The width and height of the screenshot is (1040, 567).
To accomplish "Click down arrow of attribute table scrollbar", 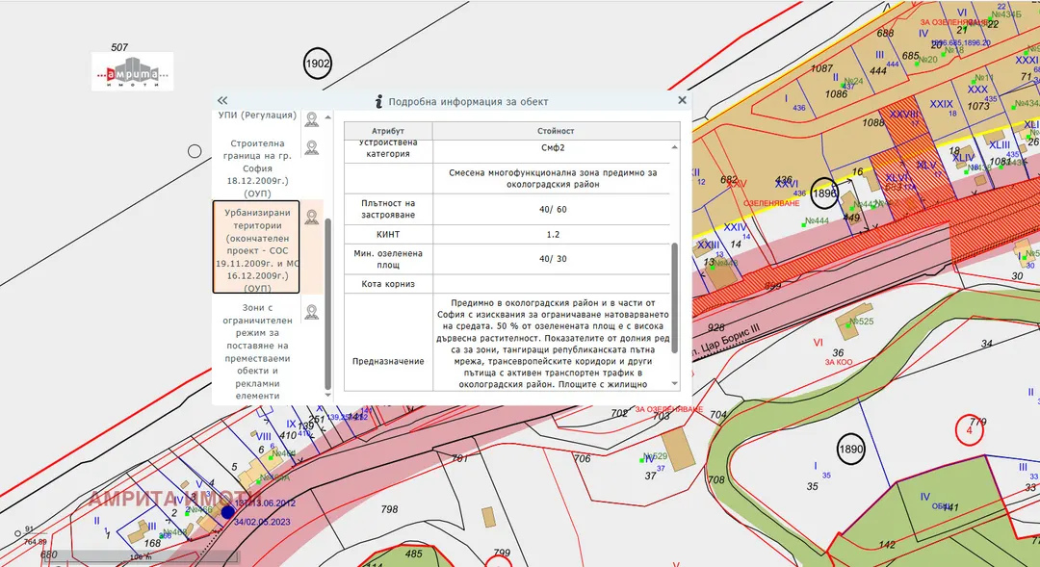I will 674,383.
